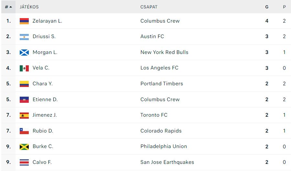291x171 pixels.
Task: Open the New York Red Bulls team link
Action: (165, 52)
